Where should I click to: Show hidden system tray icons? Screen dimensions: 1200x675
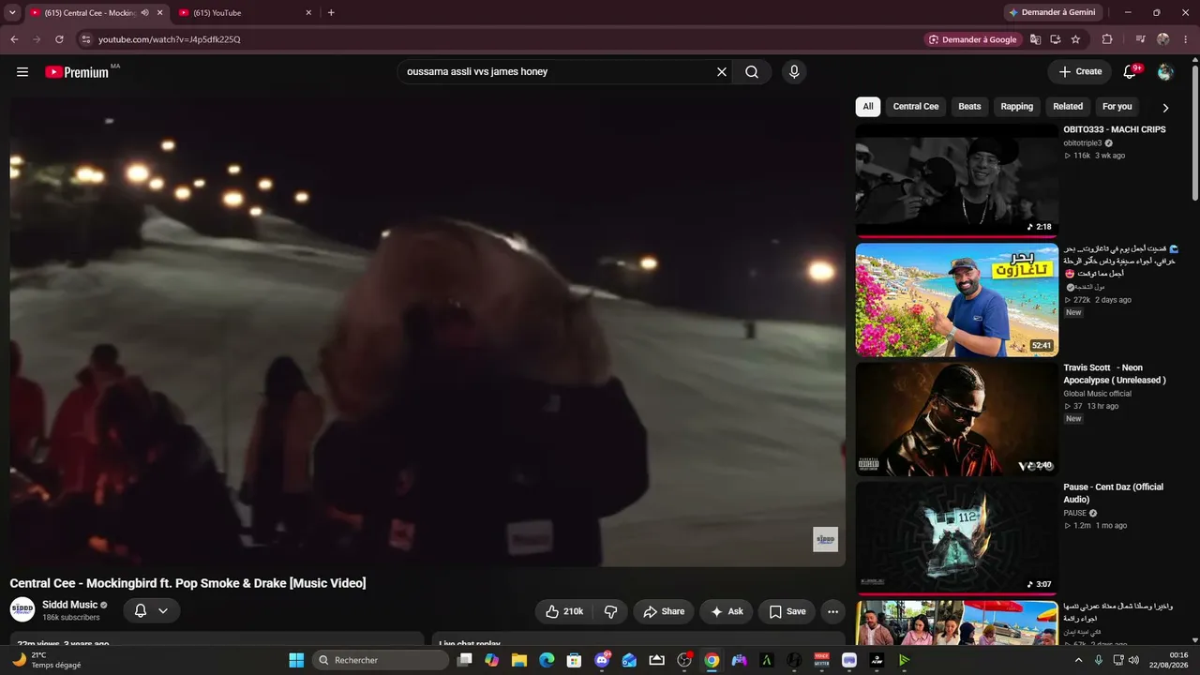[x=1079, y=660]
